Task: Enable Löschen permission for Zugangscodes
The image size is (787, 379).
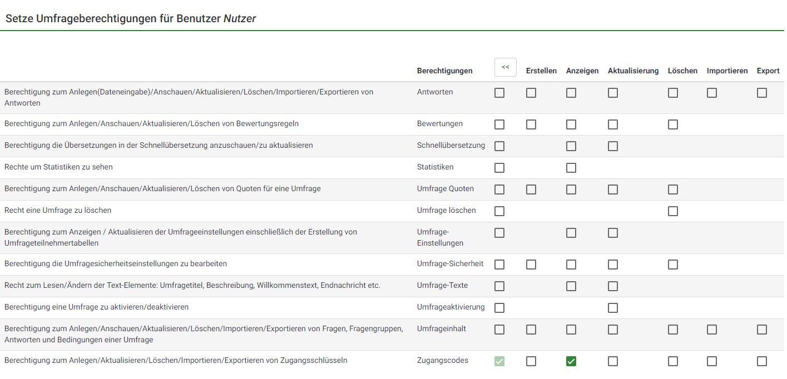Action: point(673,361)
